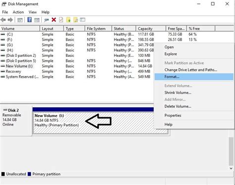The image size is (235, 185).
Task: Click the black Unallocated legend swatch
Action: pos(3,174)
